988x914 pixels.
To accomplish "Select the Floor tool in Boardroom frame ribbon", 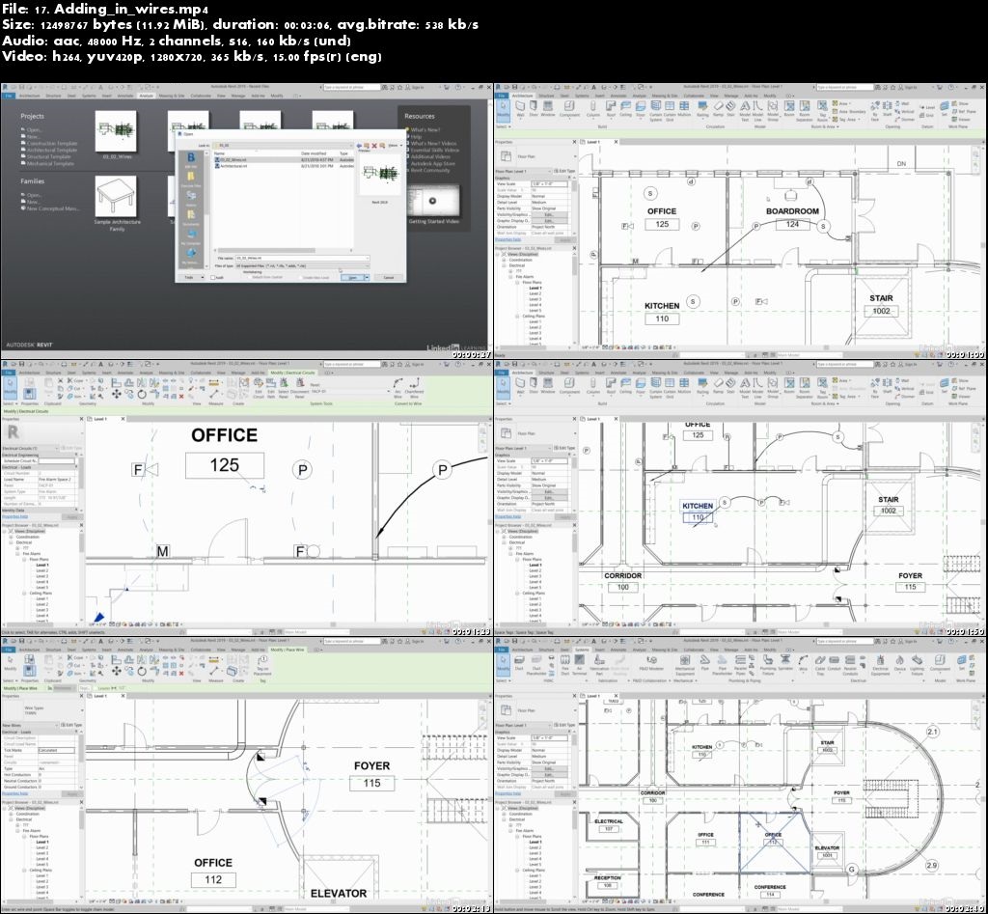I will (x=641, y=109).
